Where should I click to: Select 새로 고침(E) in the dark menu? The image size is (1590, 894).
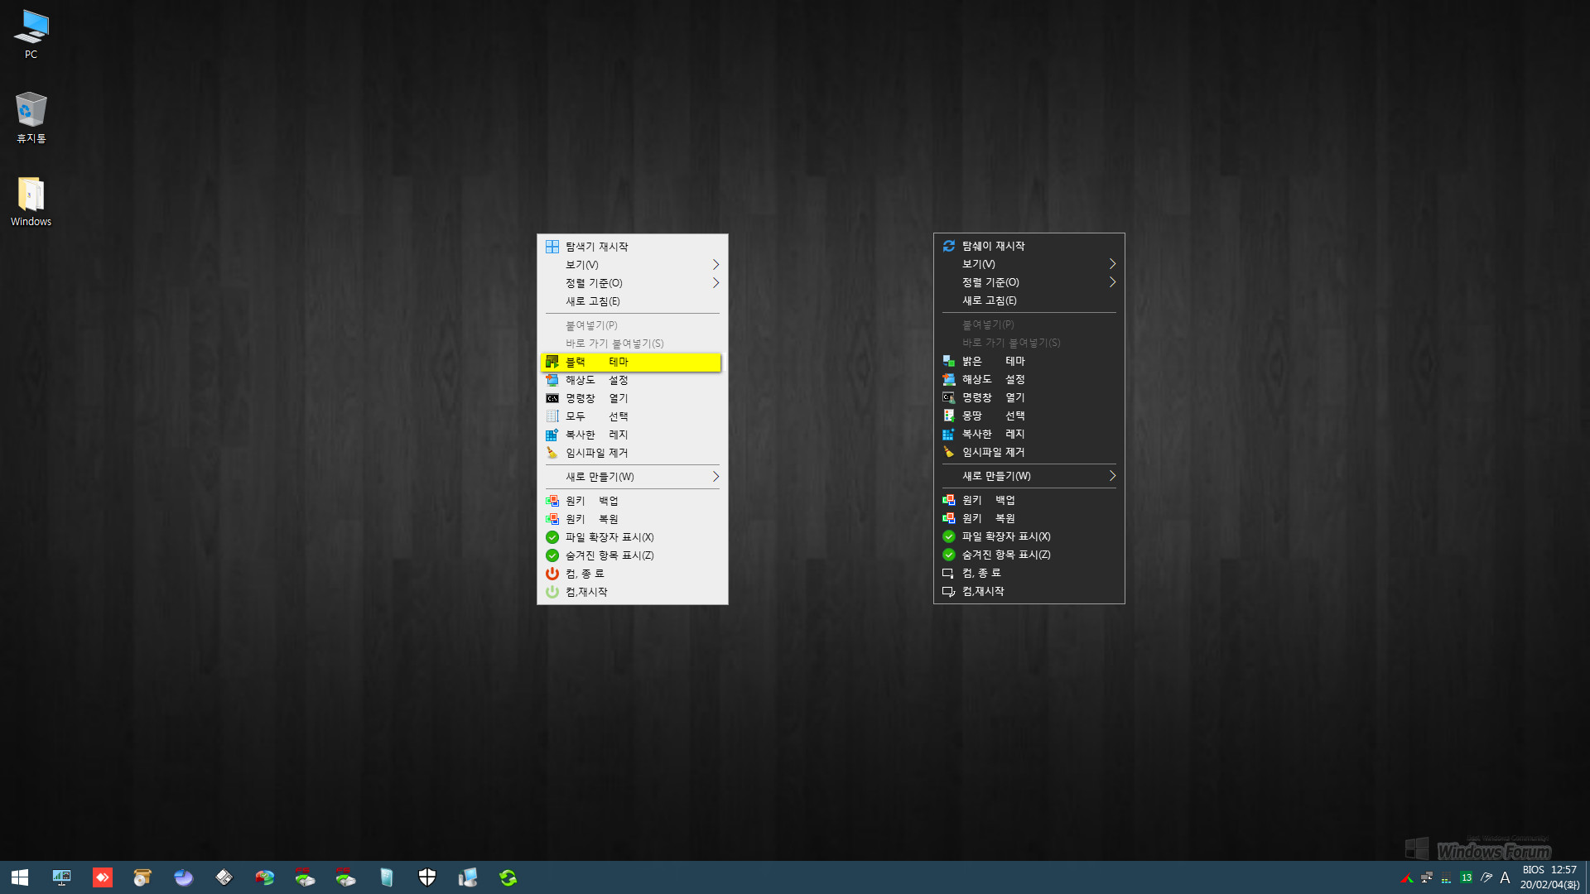click(x=1029, y=300)
